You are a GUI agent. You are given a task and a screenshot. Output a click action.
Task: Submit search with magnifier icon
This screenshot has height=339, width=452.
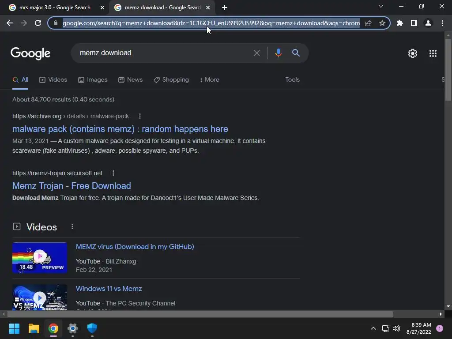(x=296, y=53)
